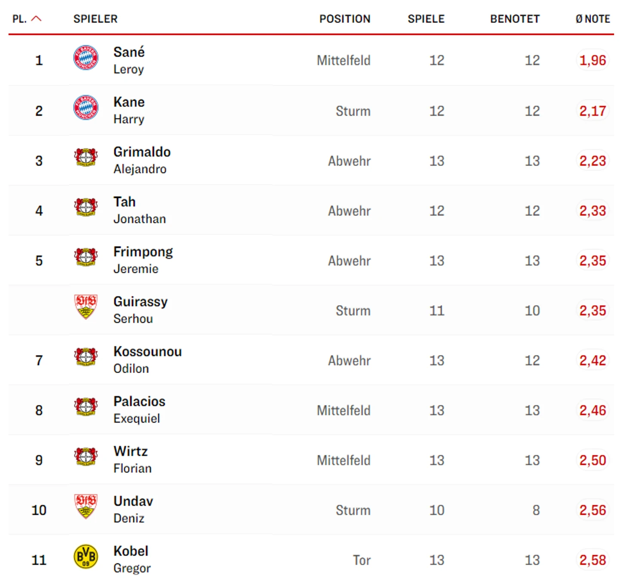Open Leroy Sané player profile

click(x=129, y=60)
